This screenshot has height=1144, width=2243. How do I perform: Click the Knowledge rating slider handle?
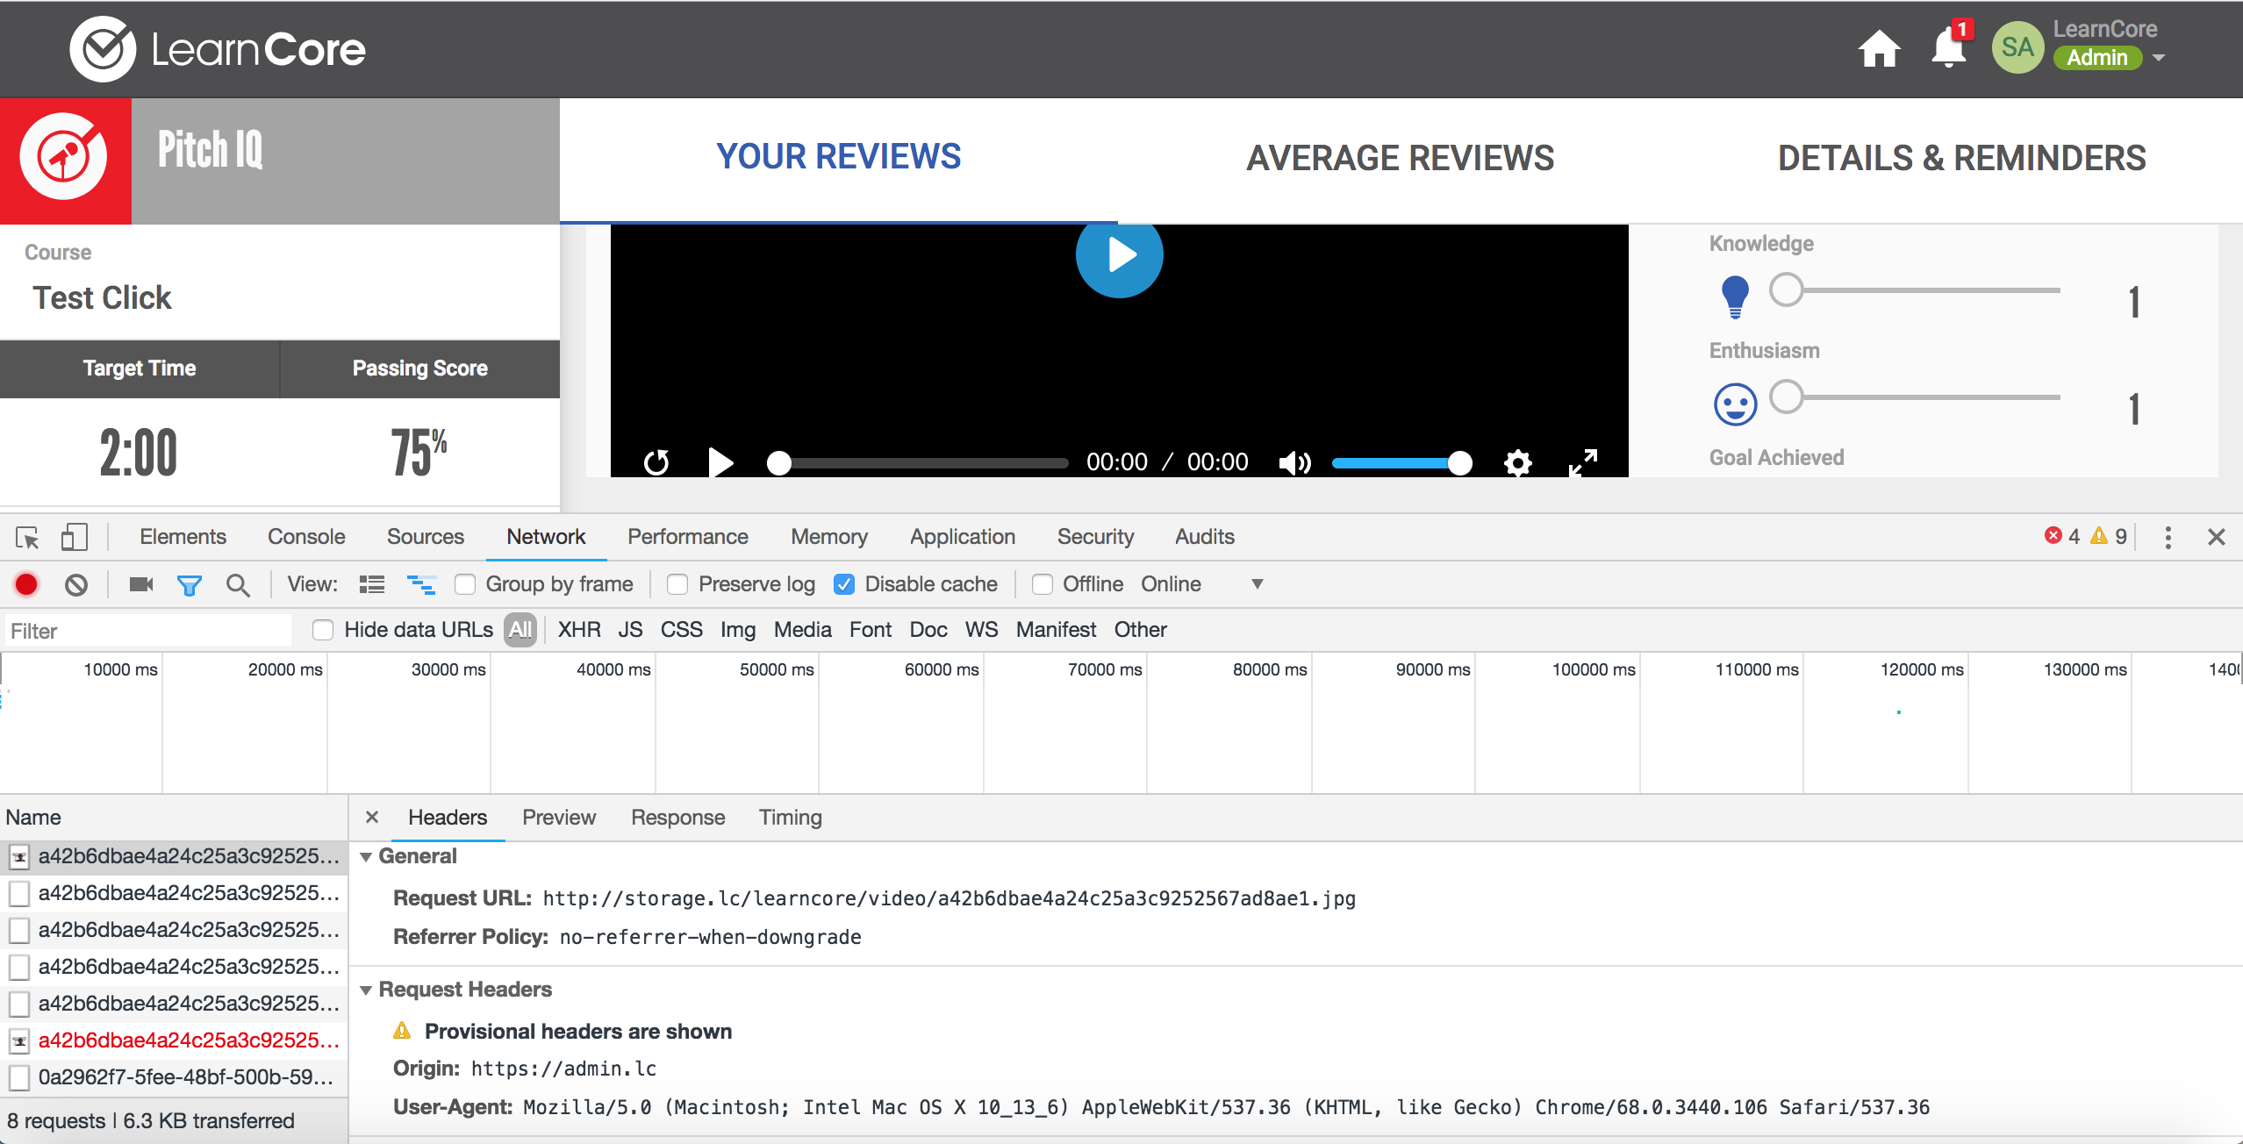1786,290
